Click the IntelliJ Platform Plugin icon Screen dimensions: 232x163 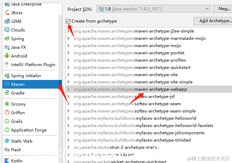pos(7,64)
